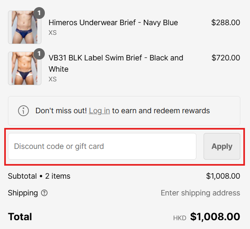Viewport: 250px width, 229px height.
Task: Open the VB31 BLK Label Swim Brief thumbnail
Action: 25,68
